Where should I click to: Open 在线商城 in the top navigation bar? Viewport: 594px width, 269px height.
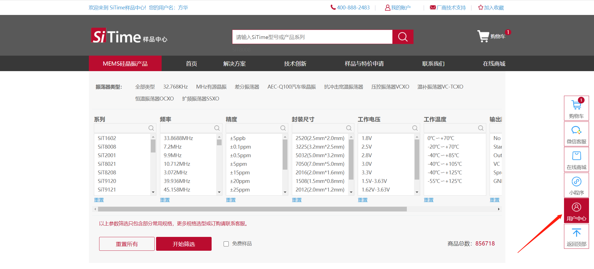point(494,64)
